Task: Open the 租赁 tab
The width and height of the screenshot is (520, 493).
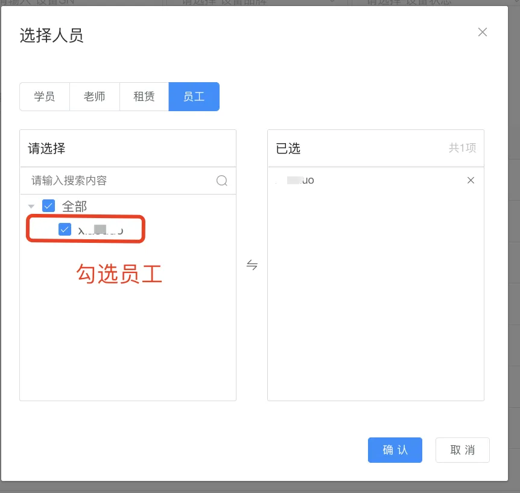Action: pyautogui.click(x=144, y=97)
